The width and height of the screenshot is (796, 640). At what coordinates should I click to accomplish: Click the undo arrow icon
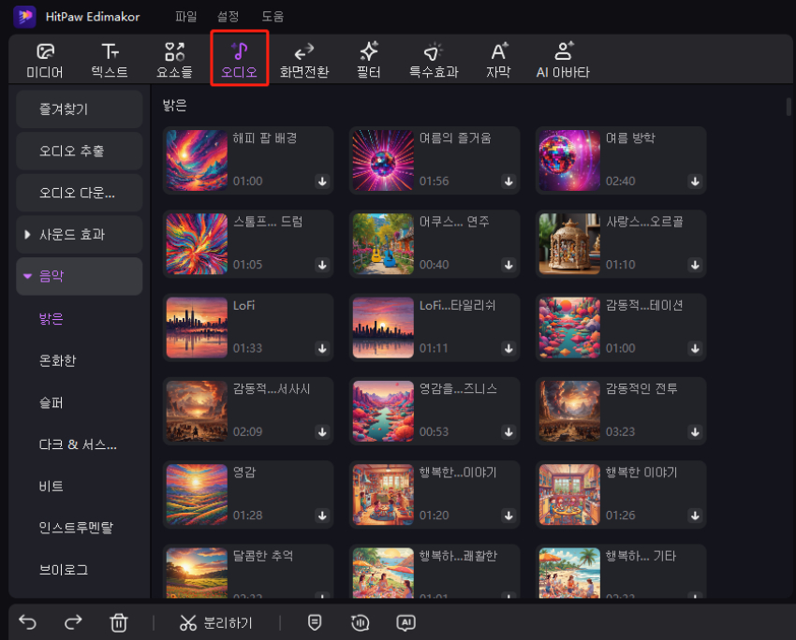click(28, 622)
